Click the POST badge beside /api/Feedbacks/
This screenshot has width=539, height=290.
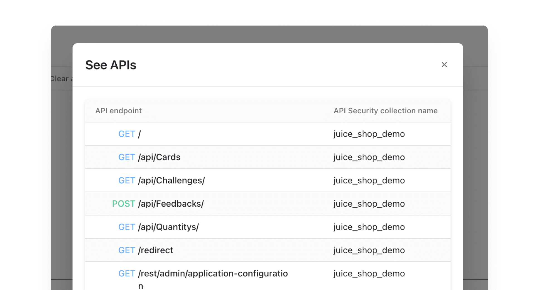click(x=124, y=204)
